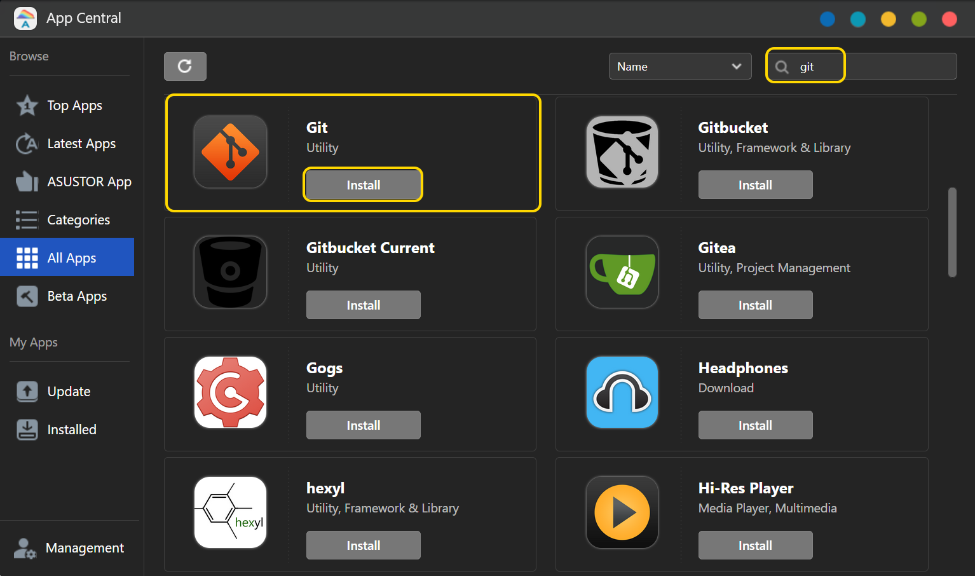Install the hexyl app
This screenshot has width=975, height=576.
pos(363,545)
